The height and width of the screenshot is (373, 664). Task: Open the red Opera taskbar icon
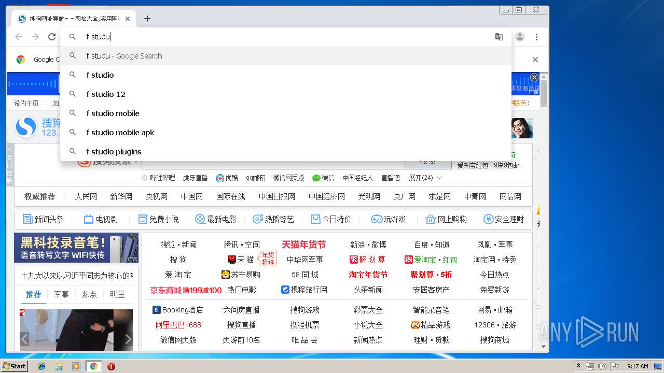(111, 366)
